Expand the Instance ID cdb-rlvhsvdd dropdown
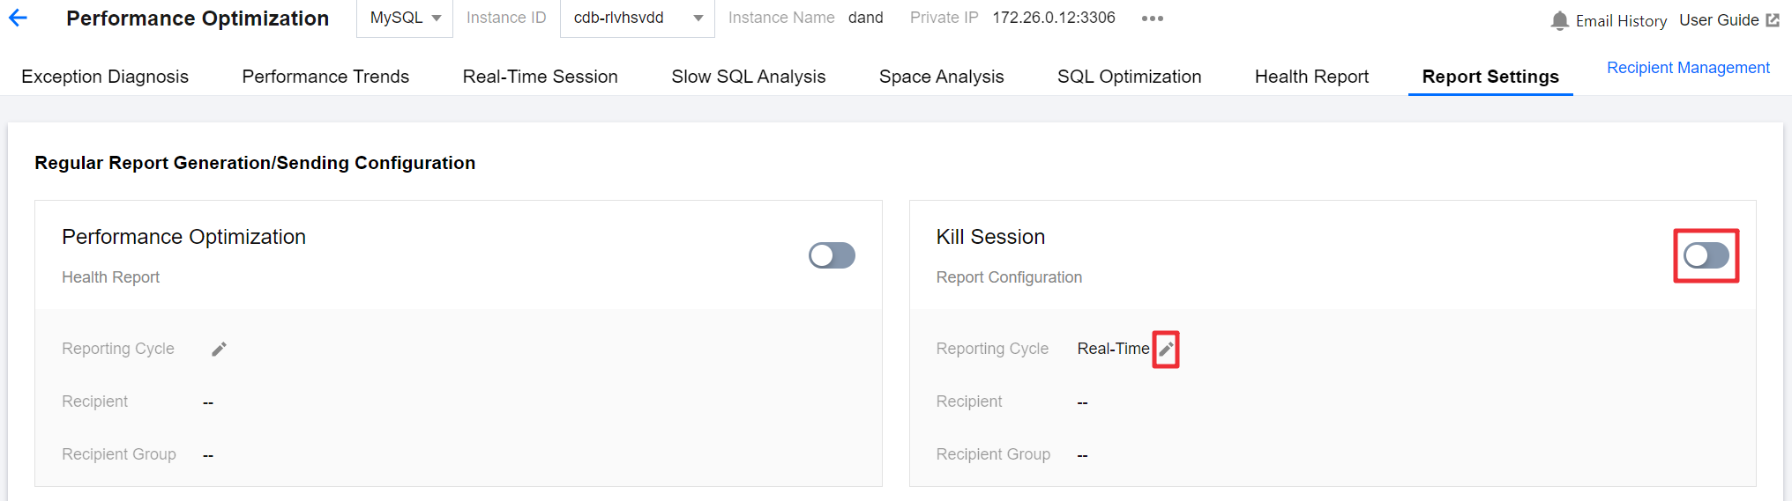The width and height of the screenshot is (1792, 501). click(x=637, y=18)
